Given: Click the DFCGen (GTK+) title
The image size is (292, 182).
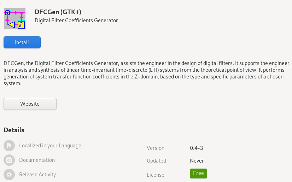Looking at the screenshot, I should pos(58,12).
